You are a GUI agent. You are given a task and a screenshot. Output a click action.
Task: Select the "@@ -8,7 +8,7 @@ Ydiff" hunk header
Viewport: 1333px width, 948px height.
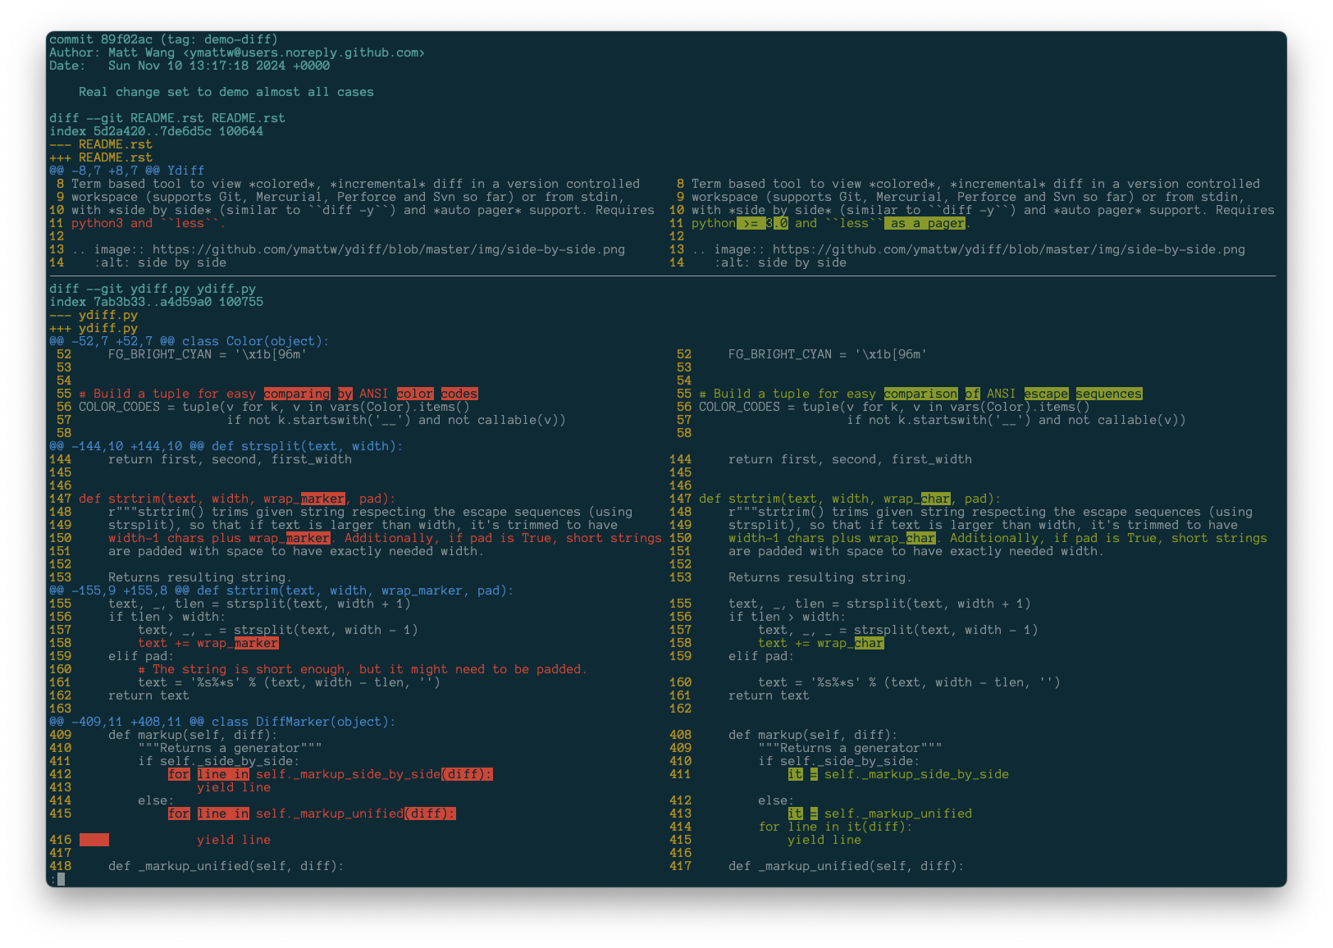point(126,171)
